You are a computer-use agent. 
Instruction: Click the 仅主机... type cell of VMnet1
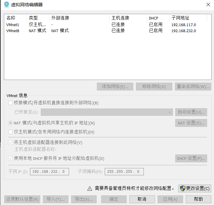click(x=37, y=25)
